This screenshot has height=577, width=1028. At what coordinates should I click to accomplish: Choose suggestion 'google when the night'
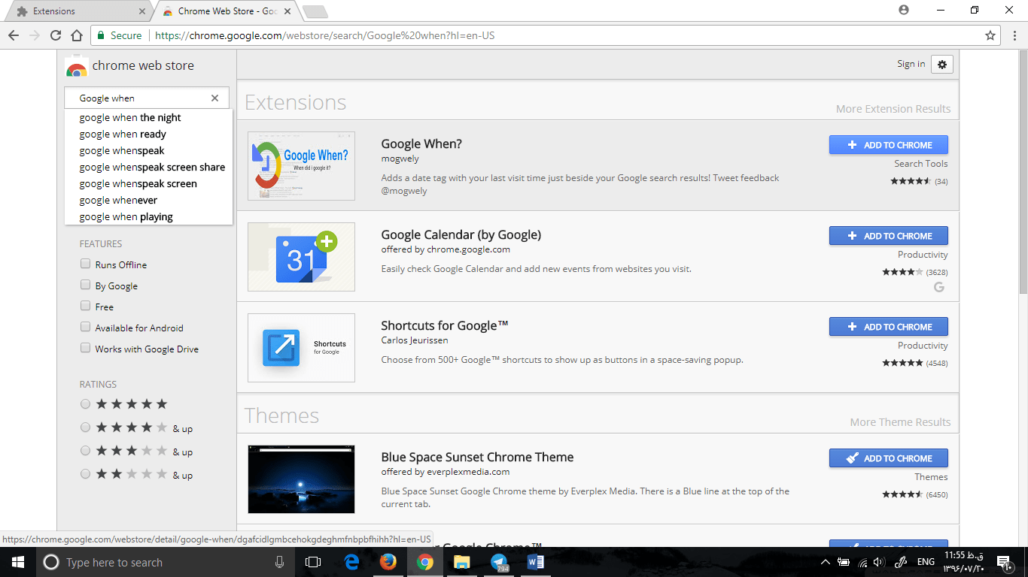[130, 118]
